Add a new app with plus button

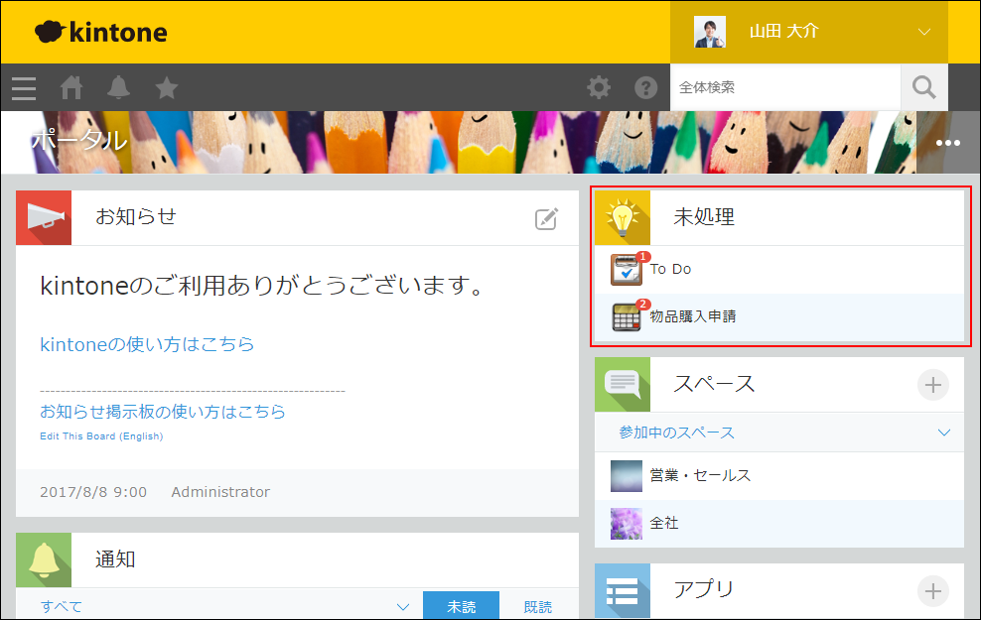(x=932, y=591)
